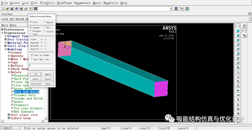Click the Raise Hidden window icon
The image size is (252, 130).
pyautogui.click(x=176, y=9)
